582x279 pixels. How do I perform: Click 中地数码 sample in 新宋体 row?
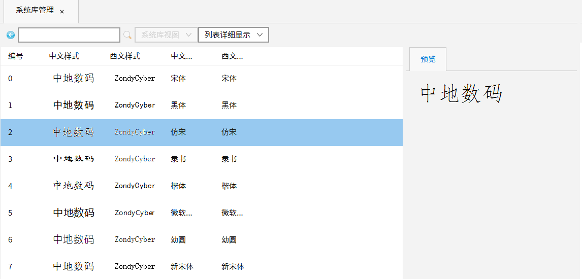point(74,266)
